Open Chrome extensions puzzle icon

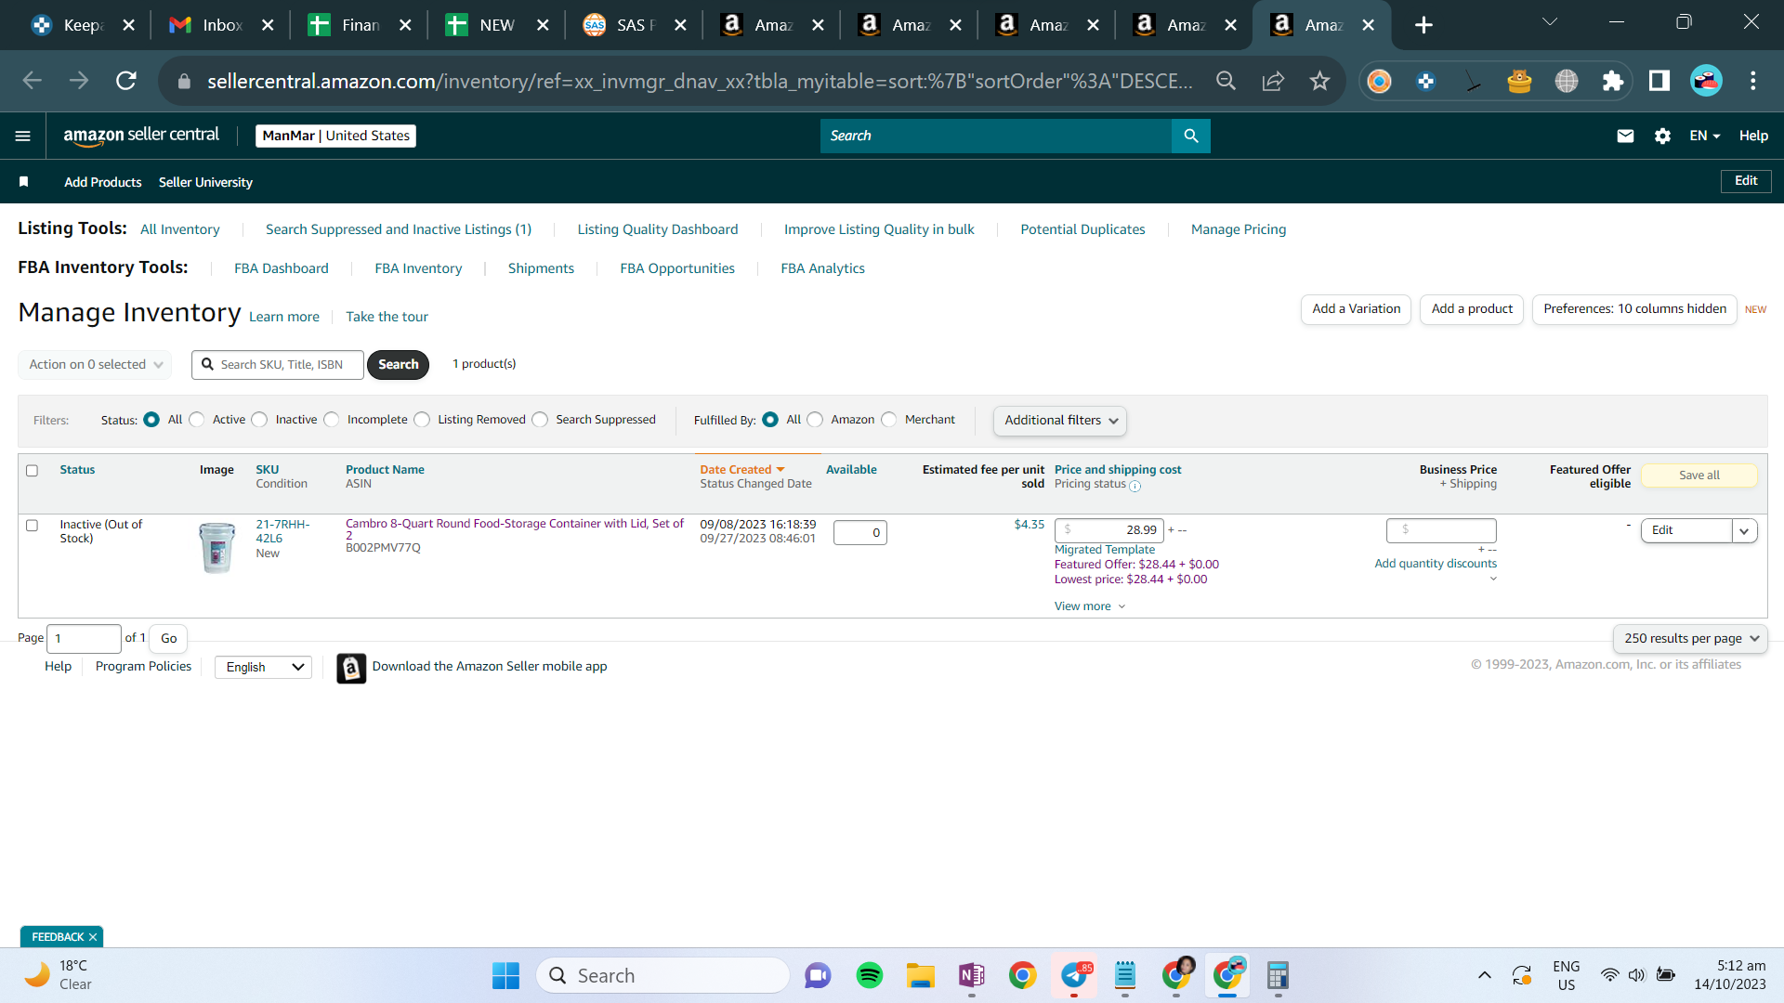tap(1613, 81)
